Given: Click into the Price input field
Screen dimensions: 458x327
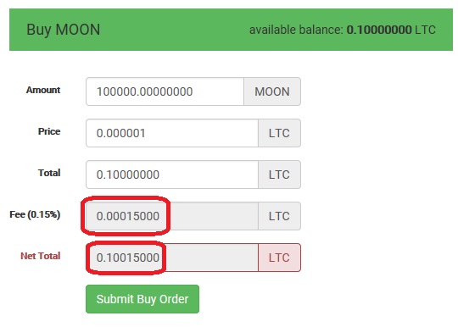Looking at the screenshot, I should pyautogui.click(x=172, y=133).
